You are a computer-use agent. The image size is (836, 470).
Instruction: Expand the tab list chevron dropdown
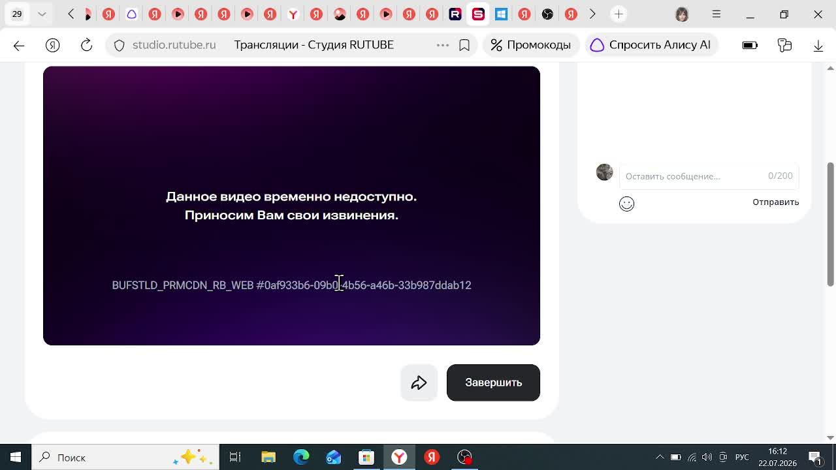pos(42,14)
